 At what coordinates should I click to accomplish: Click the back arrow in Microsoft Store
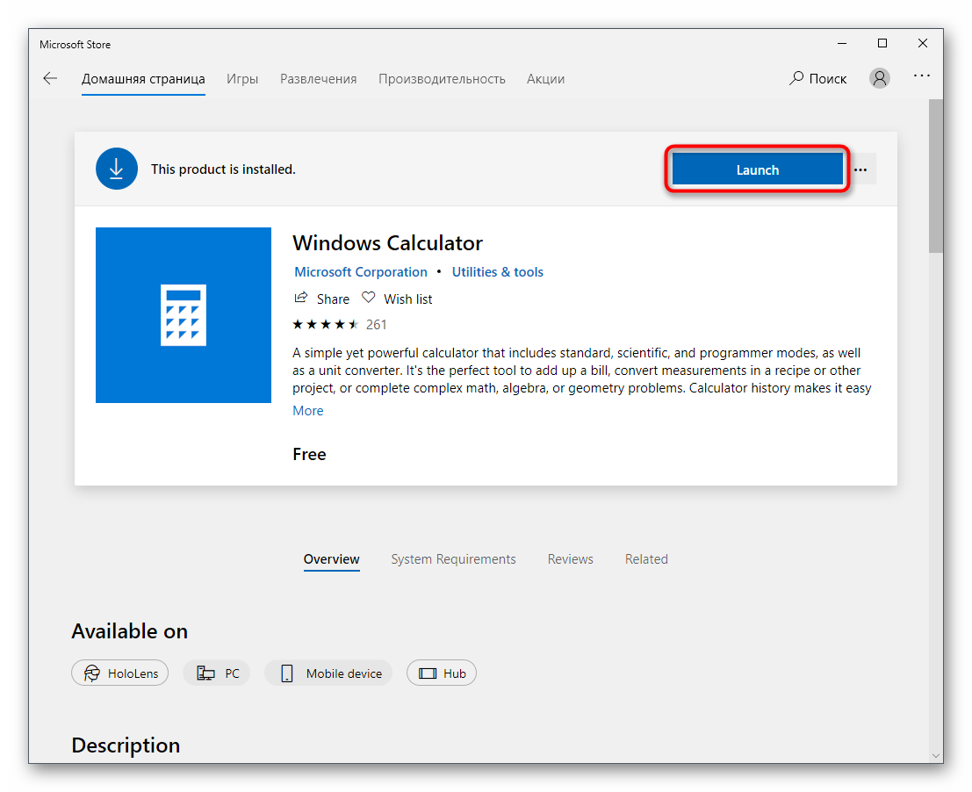tap(50, 78)
